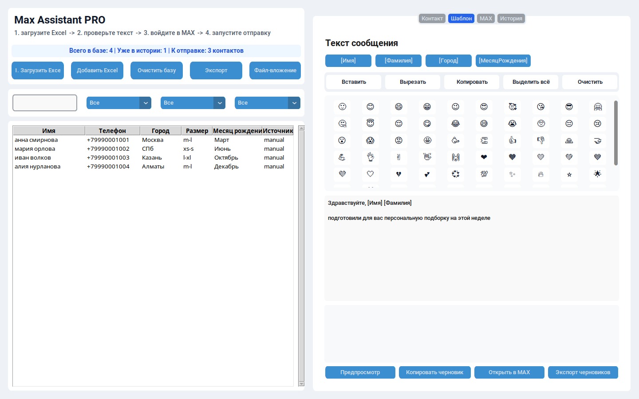This screenshot has width=639, height=399.
Task: Insert the screaming in fear emoji
Action: click(371, 141)
